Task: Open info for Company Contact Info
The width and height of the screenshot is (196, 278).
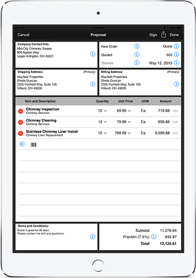Action: pos(93,54)
